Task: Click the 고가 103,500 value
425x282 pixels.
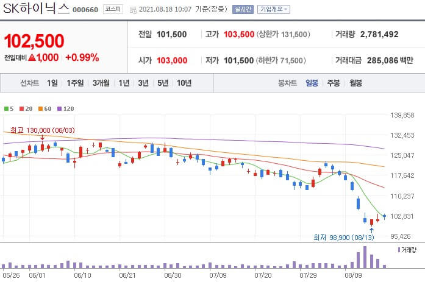Action: pos(239,34)
